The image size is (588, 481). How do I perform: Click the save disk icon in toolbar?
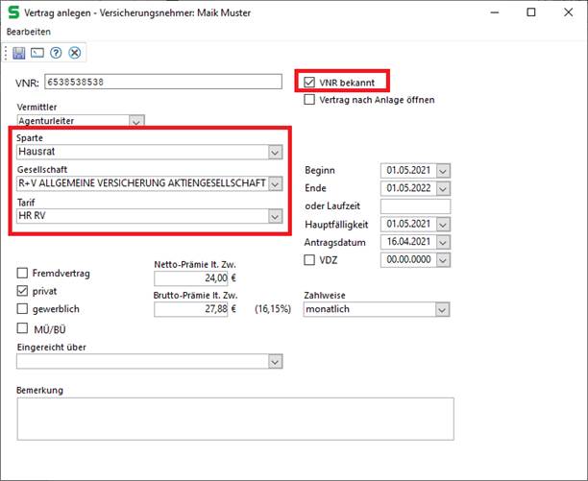20,52
